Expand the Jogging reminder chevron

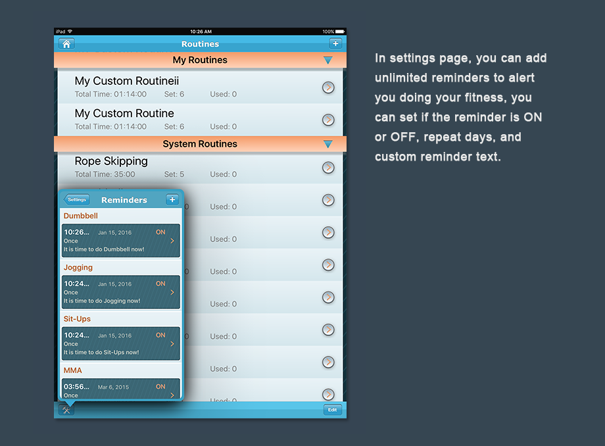(172, 292)
